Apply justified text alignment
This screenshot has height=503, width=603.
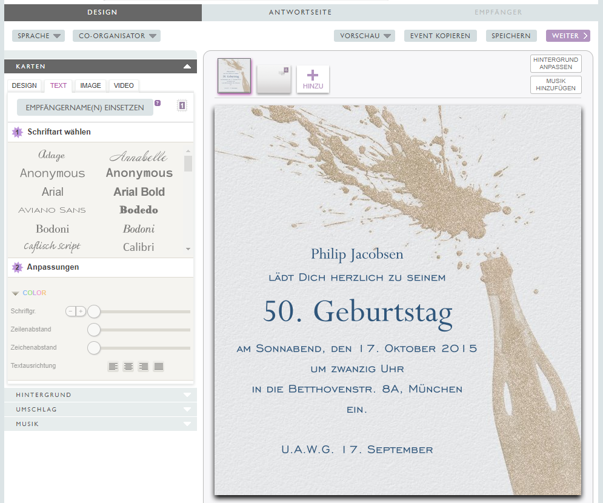pos(159,366)
